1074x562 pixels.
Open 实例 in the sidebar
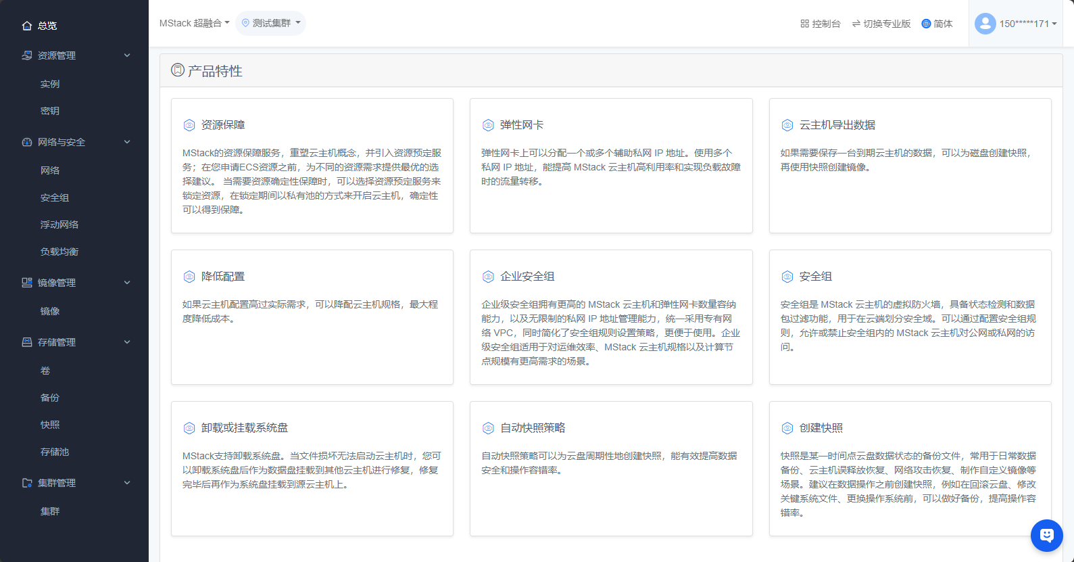pyautogui.click(x=50, y=84)
